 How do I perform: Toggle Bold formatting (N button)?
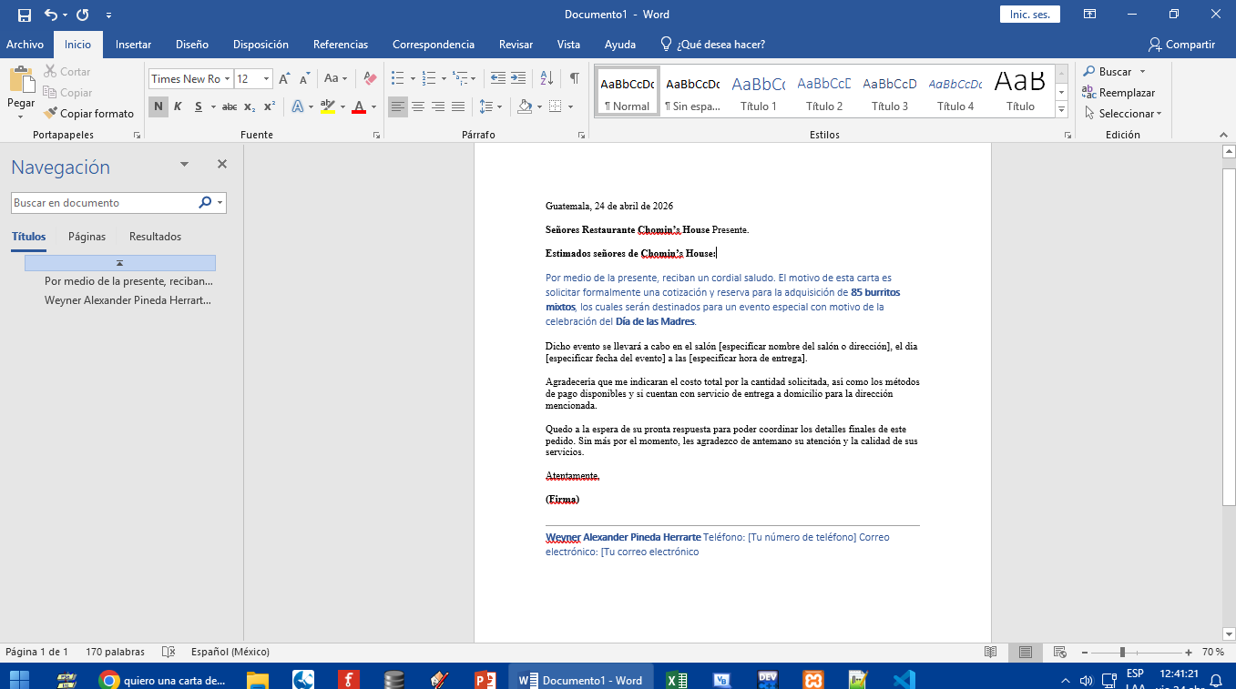(158, 106)
